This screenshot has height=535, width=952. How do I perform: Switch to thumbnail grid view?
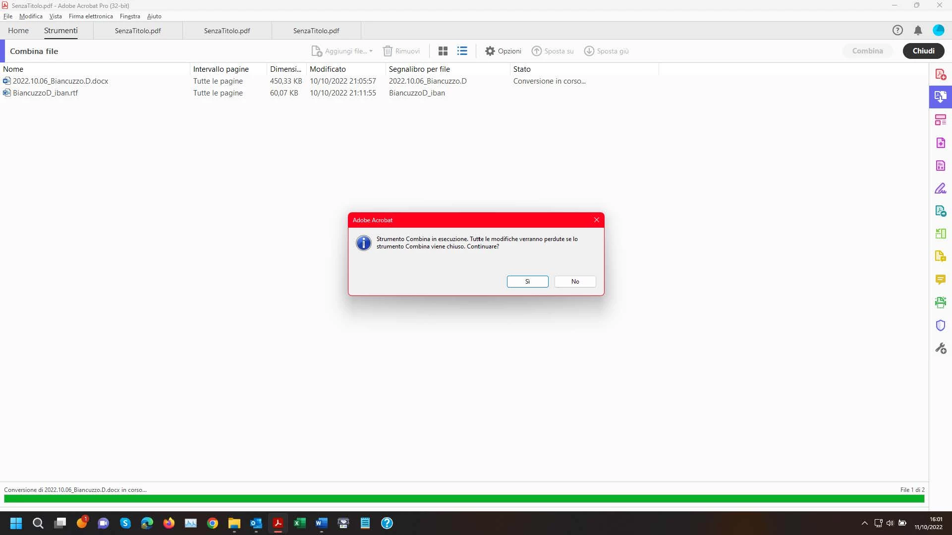[443, 51]
